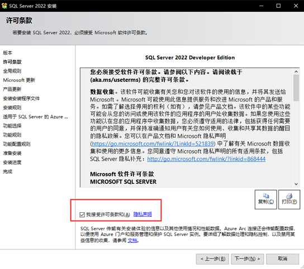Viewport: 304px width, 269px height.
Task: Select the 功能规则 step in the sidebar
Action: click(x=12, y=135)
